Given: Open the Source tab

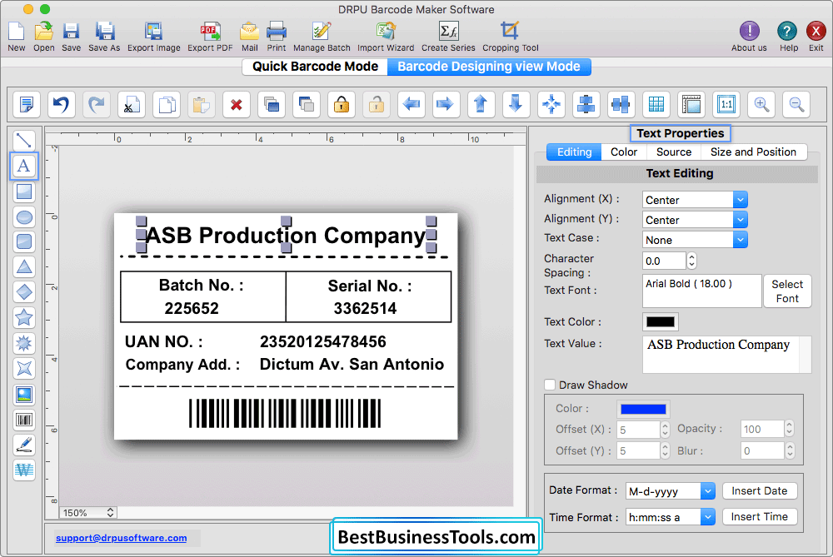Looking at the screenshot, I should click(674, 152).
